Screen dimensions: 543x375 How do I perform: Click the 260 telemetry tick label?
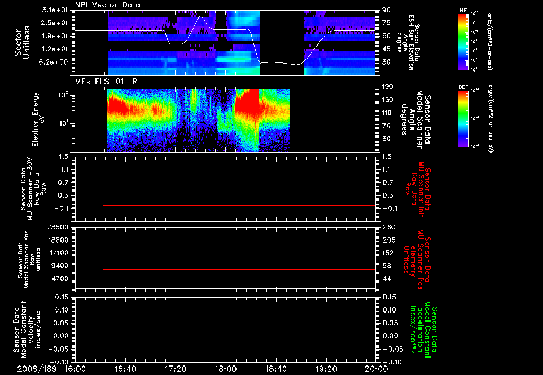point(388,227)
